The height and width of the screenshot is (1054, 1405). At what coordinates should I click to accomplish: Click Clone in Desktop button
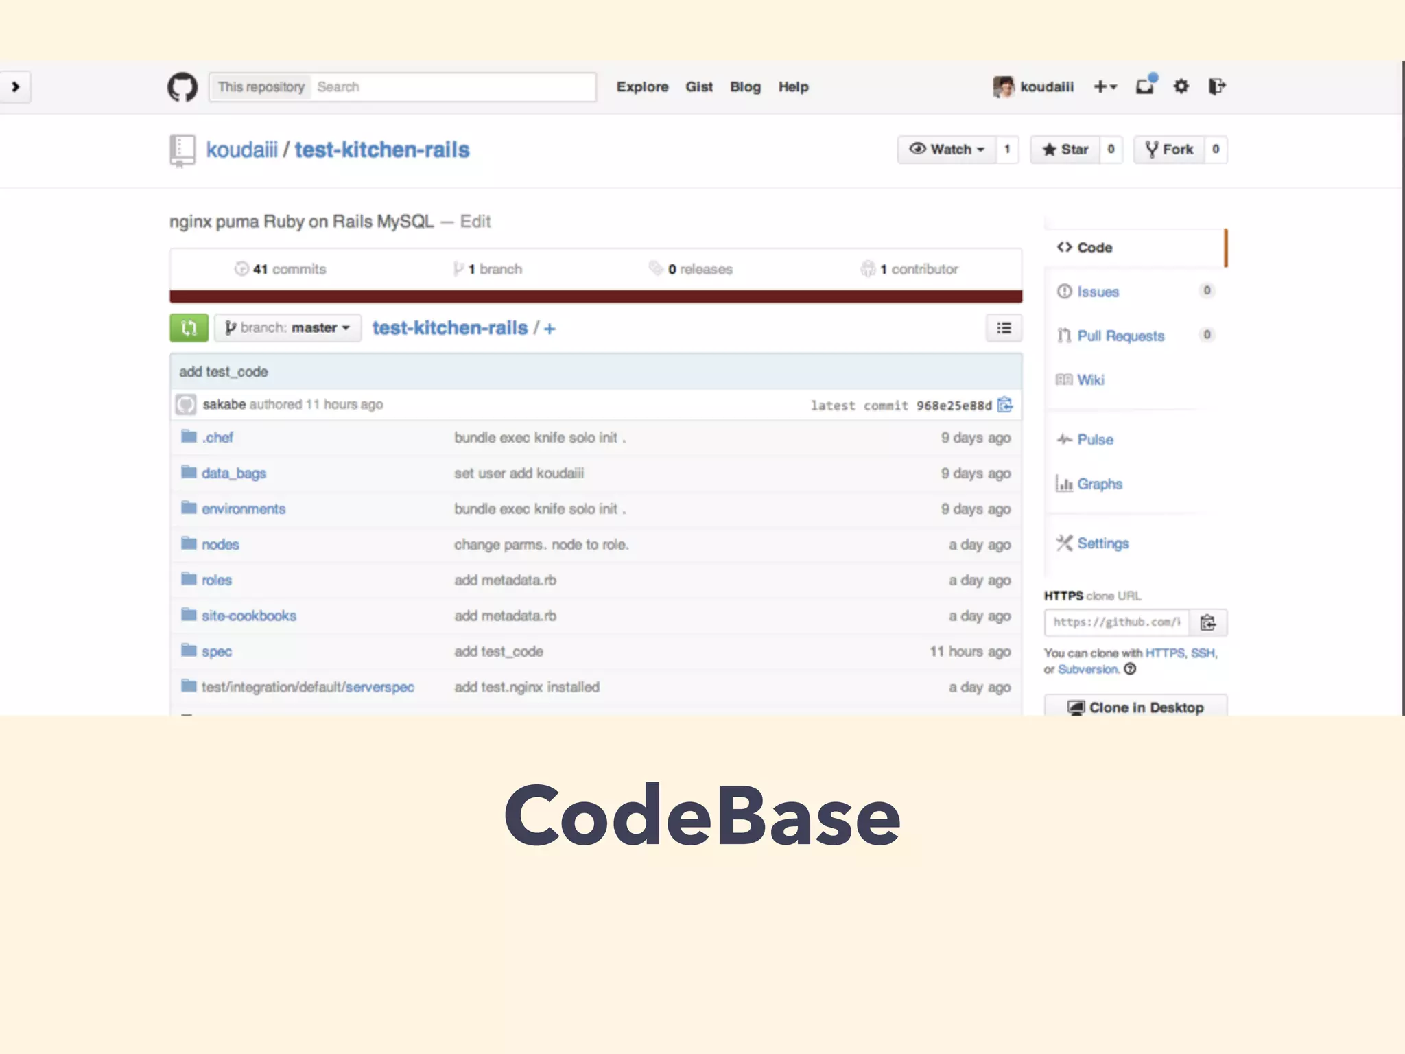click(x=1135, y=706)
